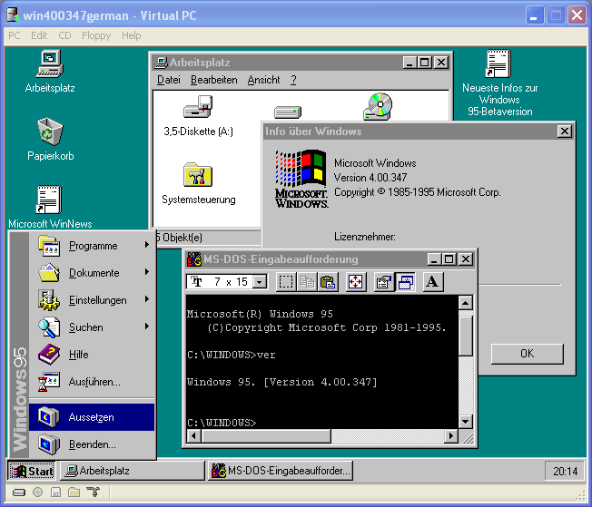Click the Start button on the taskbar
This screenshot has height=507, width=592.
(x=32, y=471)
